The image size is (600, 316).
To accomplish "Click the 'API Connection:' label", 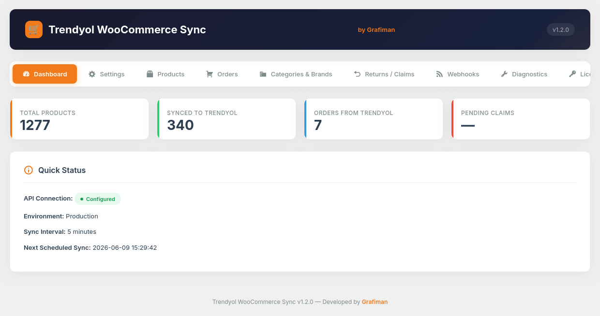I will tap(48, 199).
